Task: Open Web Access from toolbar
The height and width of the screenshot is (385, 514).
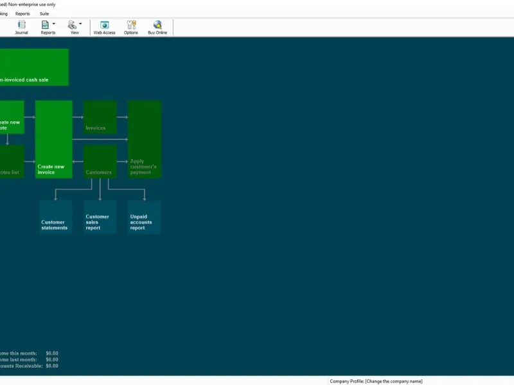Action: tap(104, 27)
